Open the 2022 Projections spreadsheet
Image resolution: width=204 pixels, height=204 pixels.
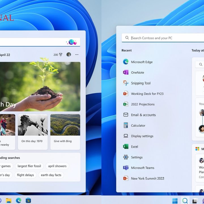(x=139, y=104)
